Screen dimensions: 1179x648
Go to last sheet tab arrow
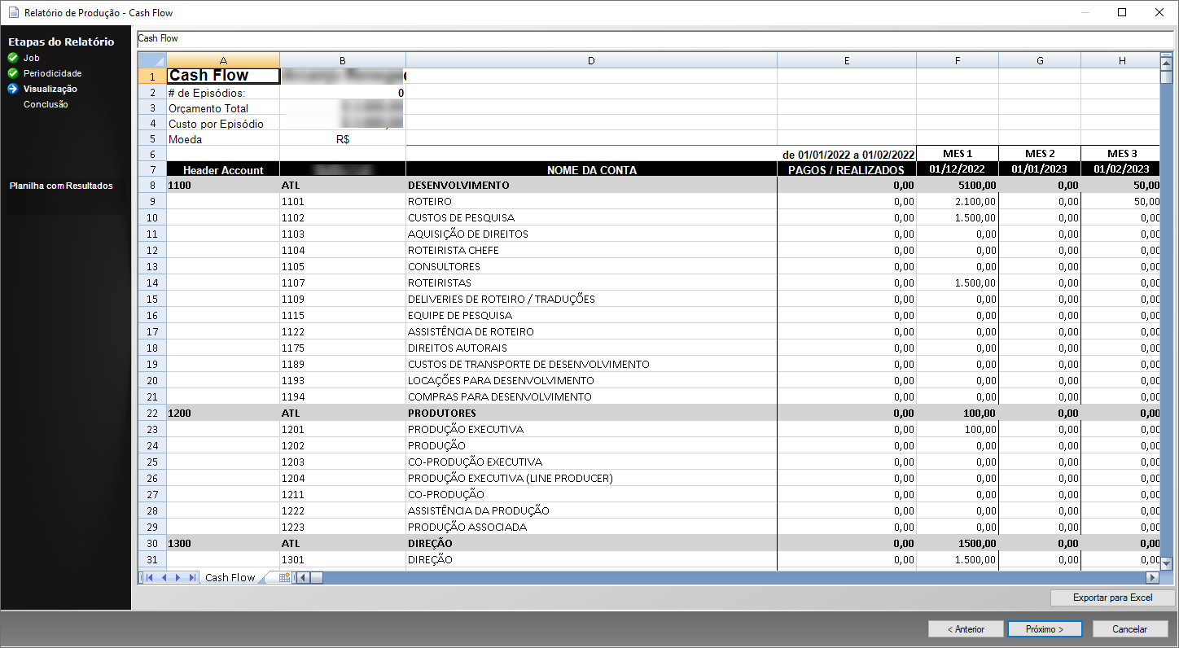click(x=192, y=577)
